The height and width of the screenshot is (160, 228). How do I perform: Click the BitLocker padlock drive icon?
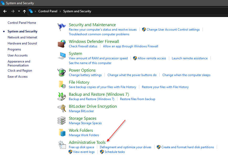point(62,108)
